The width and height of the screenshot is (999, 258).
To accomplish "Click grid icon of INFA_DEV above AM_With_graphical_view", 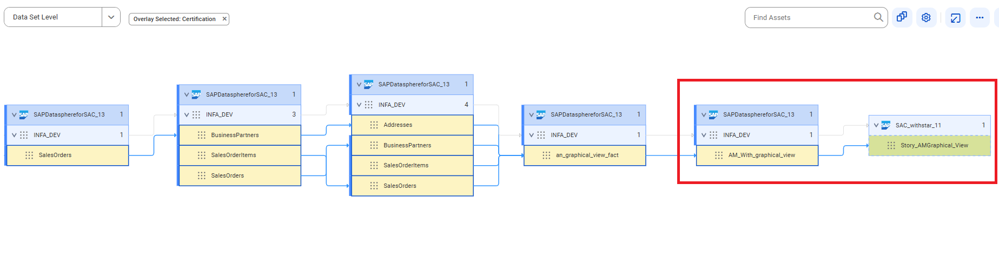I will coord(713,135).
